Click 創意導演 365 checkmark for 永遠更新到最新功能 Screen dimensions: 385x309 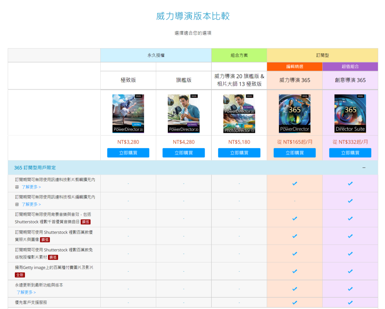pos(350,289)
